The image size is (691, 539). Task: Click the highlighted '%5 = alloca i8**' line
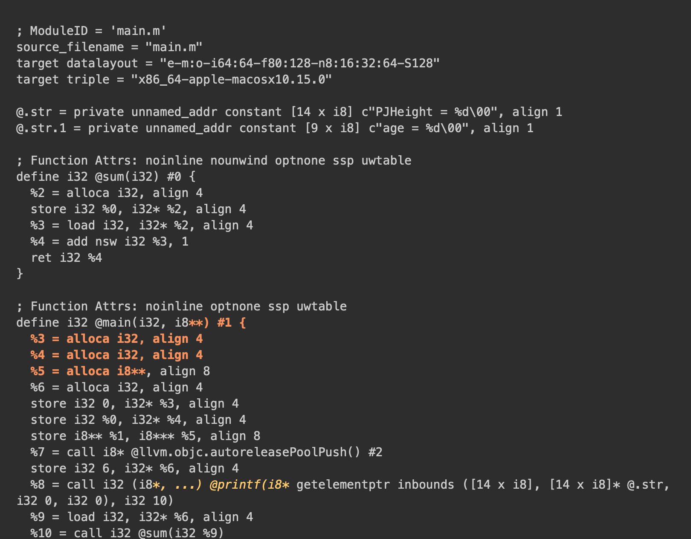[120, 371]
